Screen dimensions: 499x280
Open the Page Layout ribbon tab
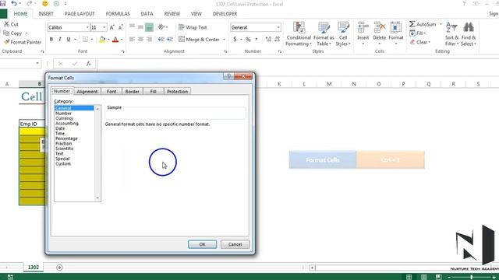[x=80, y=14]
